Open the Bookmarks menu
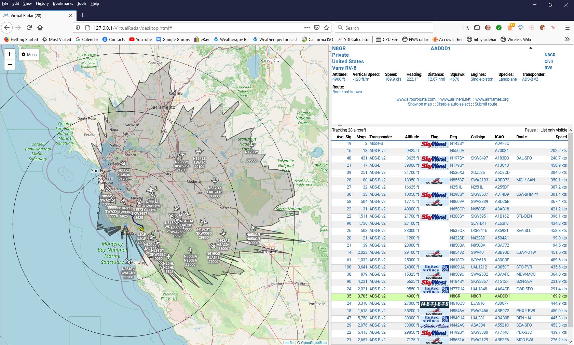This screenshot has height=345, width=574. pyautogui.click(x=63, y=3)
